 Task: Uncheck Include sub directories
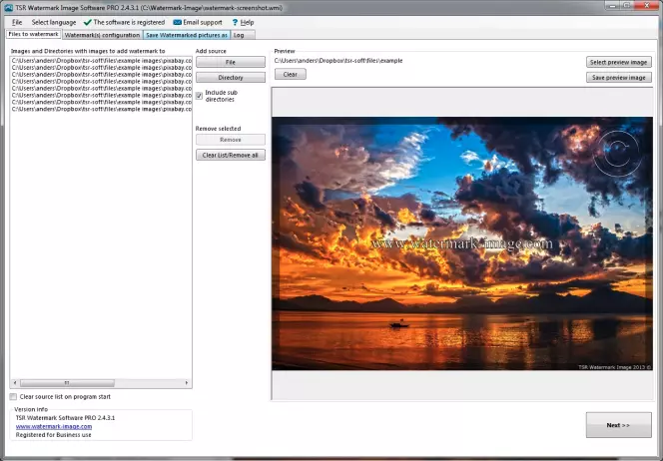199,96
